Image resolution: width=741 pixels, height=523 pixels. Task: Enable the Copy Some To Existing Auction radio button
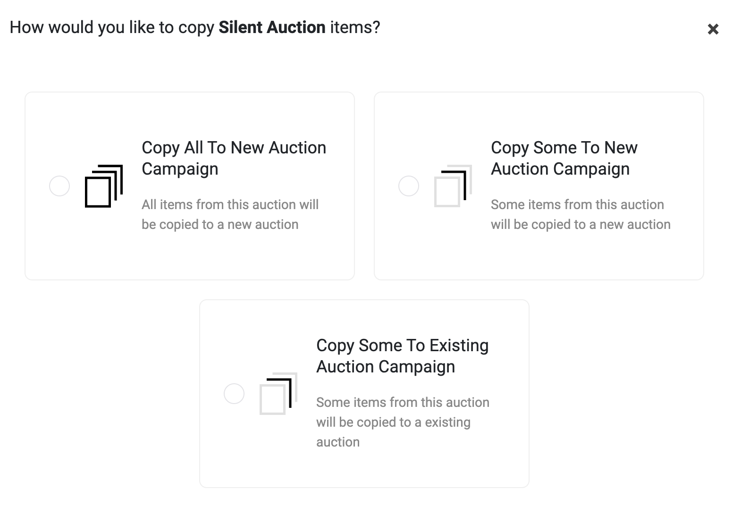coord(234,394)
